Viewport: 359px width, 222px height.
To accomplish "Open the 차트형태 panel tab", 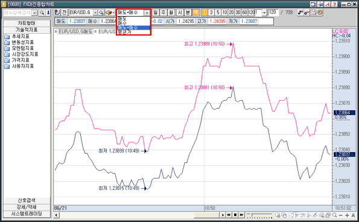I will 27,23.
